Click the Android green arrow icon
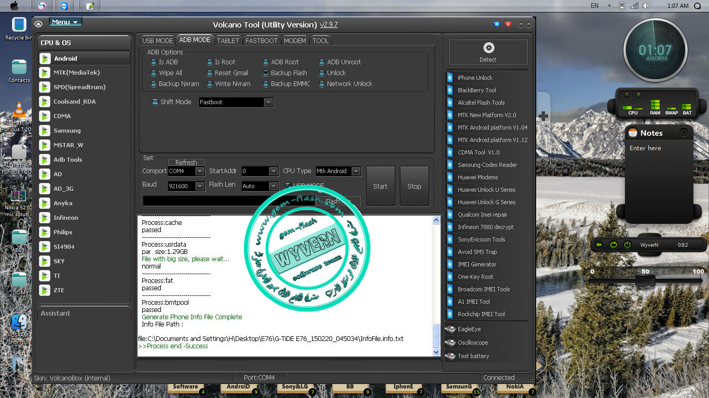 45,59
